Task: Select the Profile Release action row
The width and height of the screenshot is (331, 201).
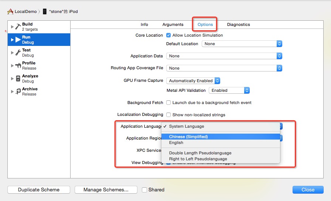Action: pos(39,66)
